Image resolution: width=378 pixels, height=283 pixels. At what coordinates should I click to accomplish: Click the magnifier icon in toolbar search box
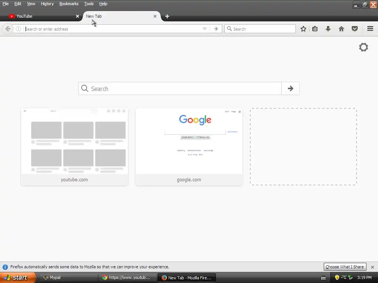[x=229, y=29]
